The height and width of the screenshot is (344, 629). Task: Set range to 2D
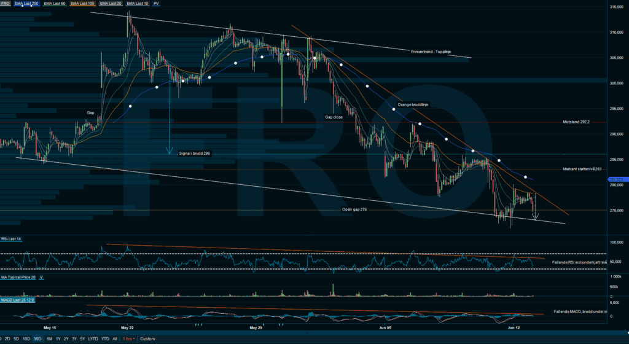coord(7,339)
